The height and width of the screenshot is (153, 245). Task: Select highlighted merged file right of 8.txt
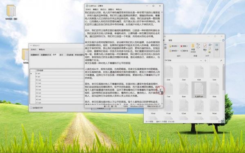(x=199, y=90)
